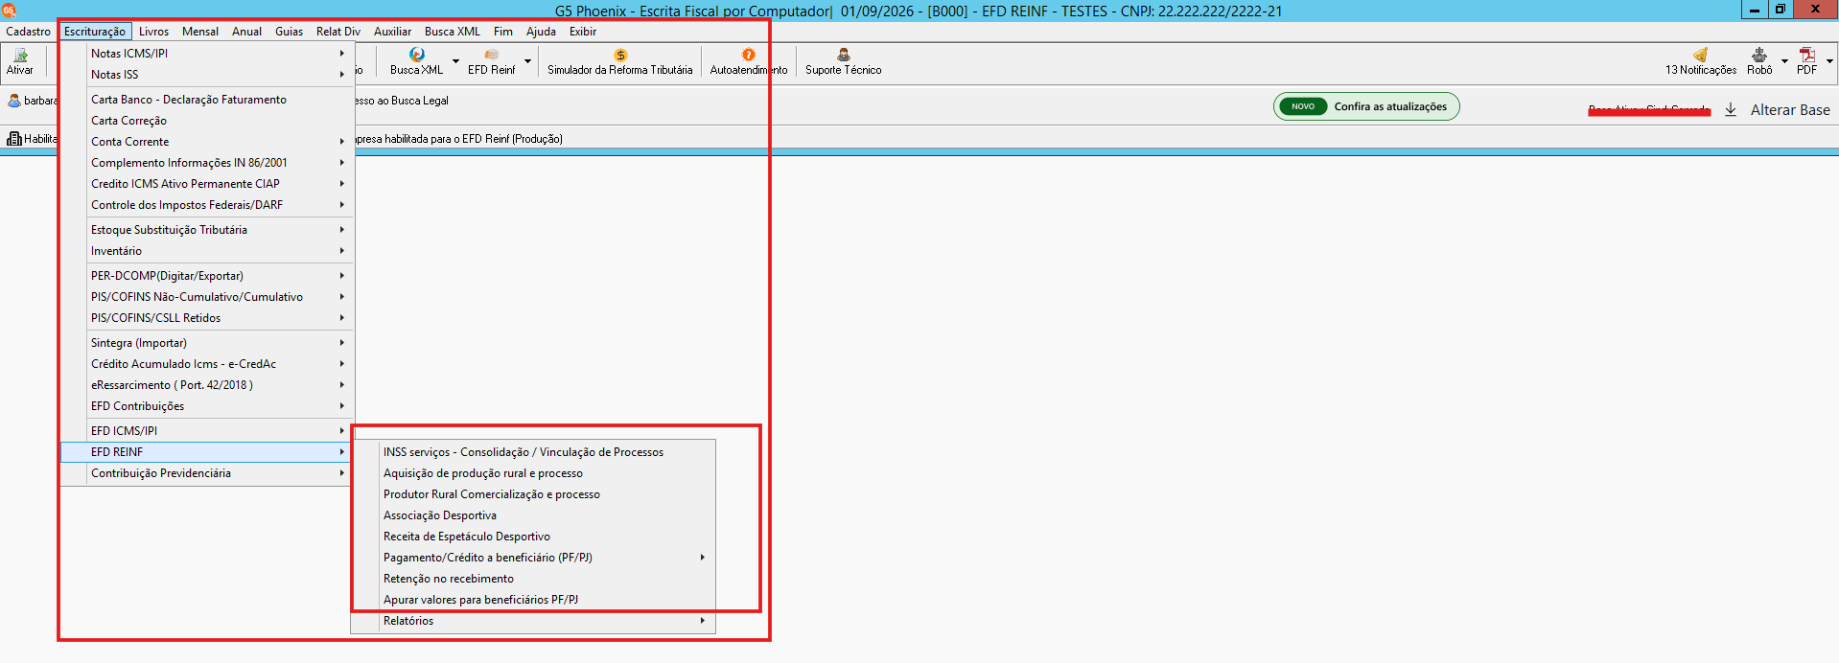Viewport: 1839px width, 663px height.
Task: Click the Confira as atualizações button
Action: pos(1366,106)
